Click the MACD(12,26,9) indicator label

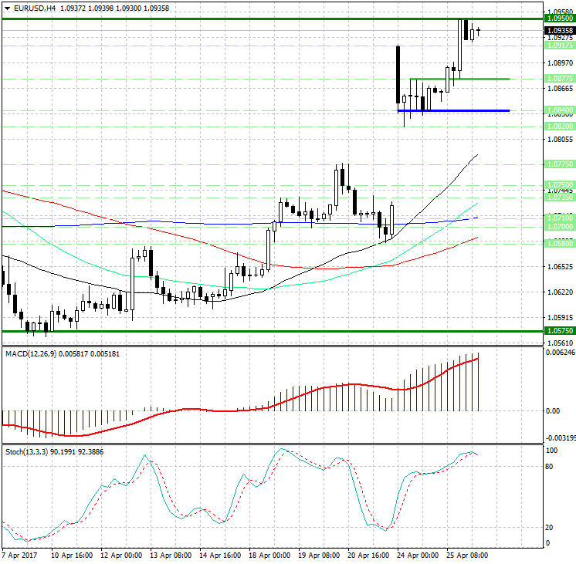[31, 354]
